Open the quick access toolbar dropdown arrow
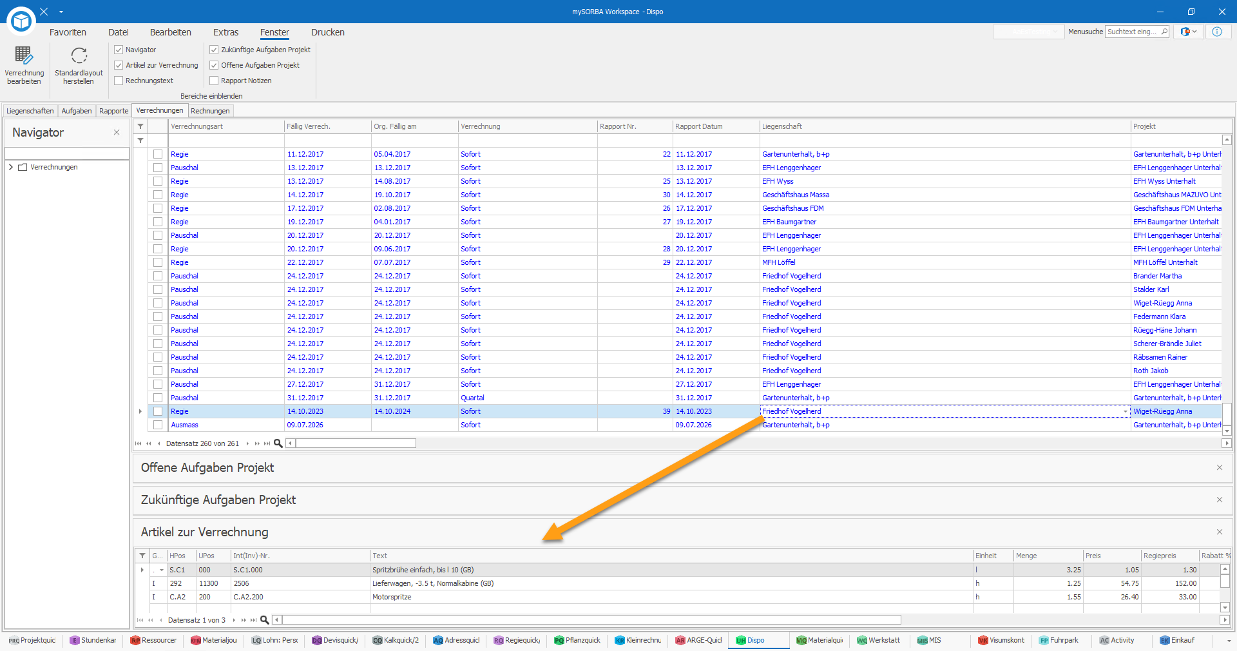 [x=61, y=12]
